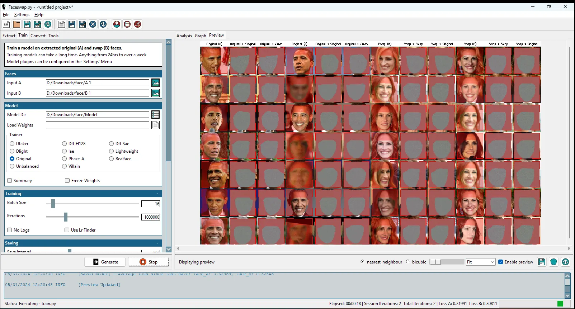Browse for Input A faces folder

pos(155,83)
